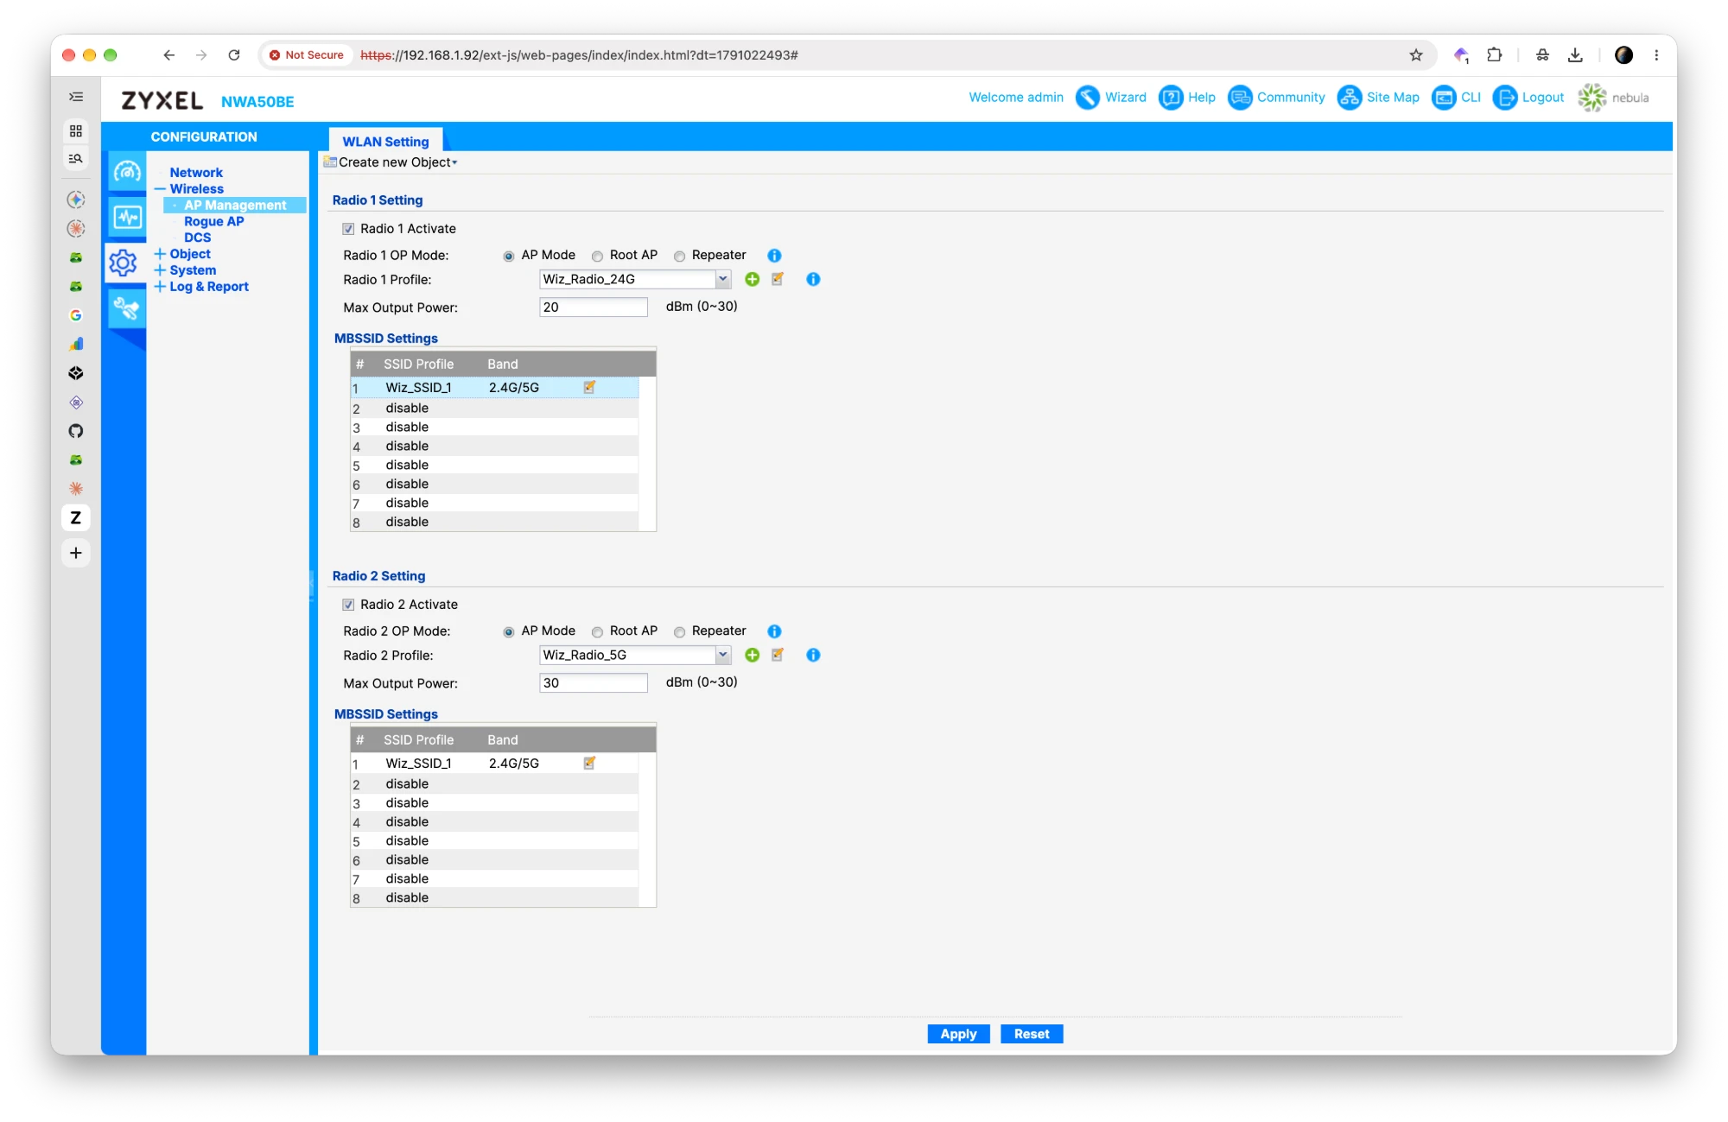Click the NWA50BE model name
This screenshot has height=1122, width=1728.
tap(257, 102)
